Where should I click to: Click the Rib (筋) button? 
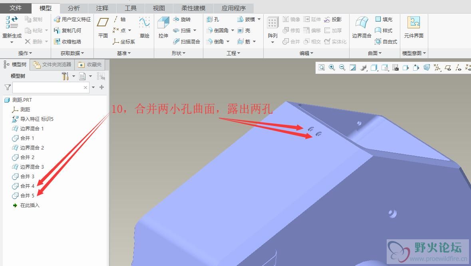tap(244, 42)
